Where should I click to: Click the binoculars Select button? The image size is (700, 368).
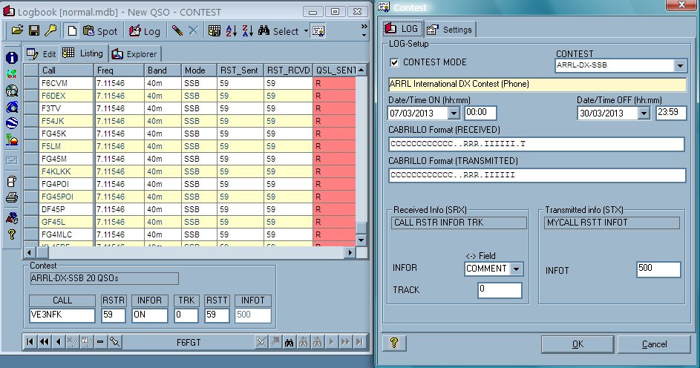pos(278,30)
